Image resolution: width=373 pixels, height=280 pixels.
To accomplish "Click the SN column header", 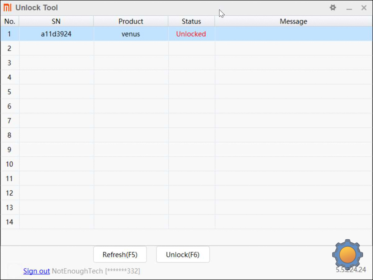I will click(x=56, y=21).
